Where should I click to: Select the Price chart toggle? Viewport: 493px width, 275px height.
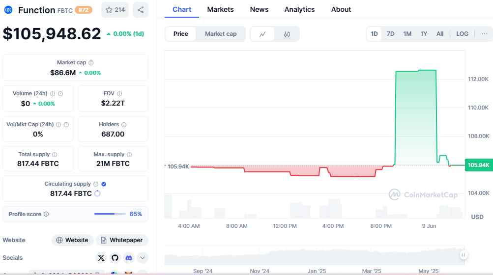[181, 34]
